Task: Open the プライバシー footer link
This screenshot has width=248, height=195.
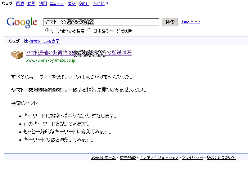Action: [192, 157]
